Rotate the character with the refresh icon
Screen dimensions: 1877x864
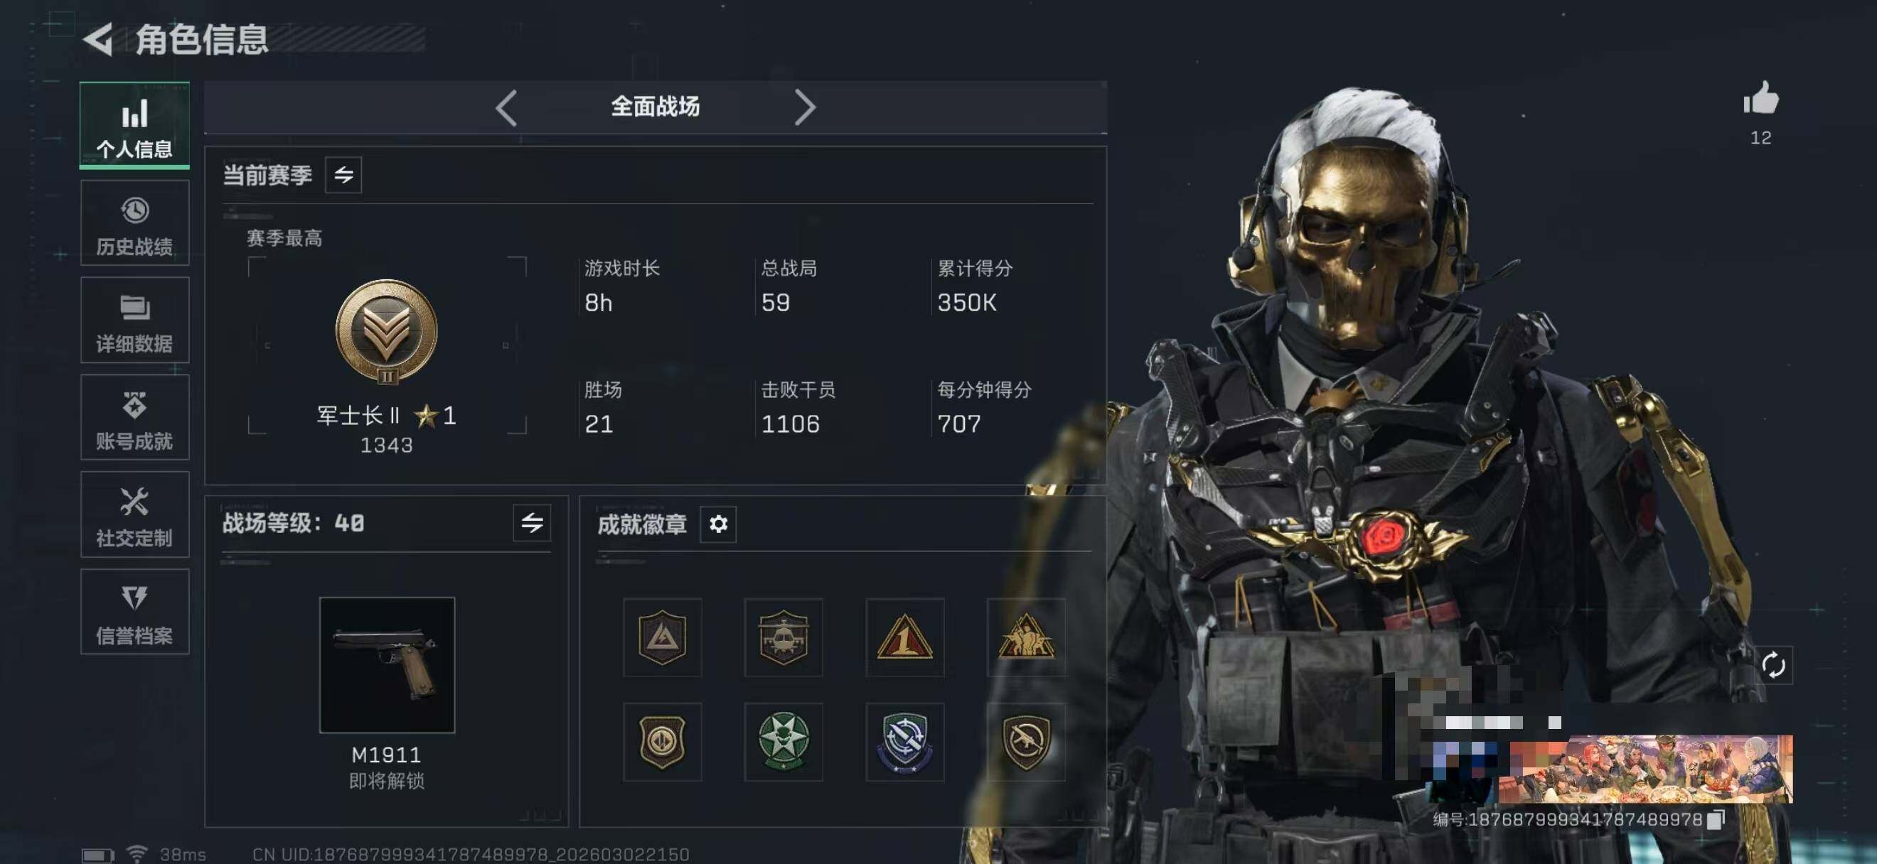(x=1772, y=664)
